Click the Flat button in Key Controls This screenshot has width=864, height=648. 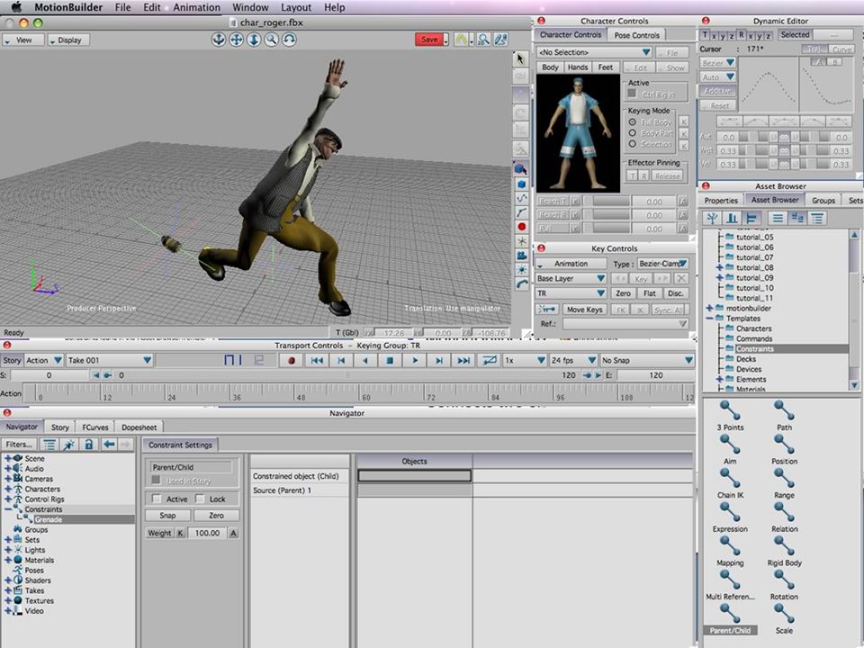(x=650, y=293)
